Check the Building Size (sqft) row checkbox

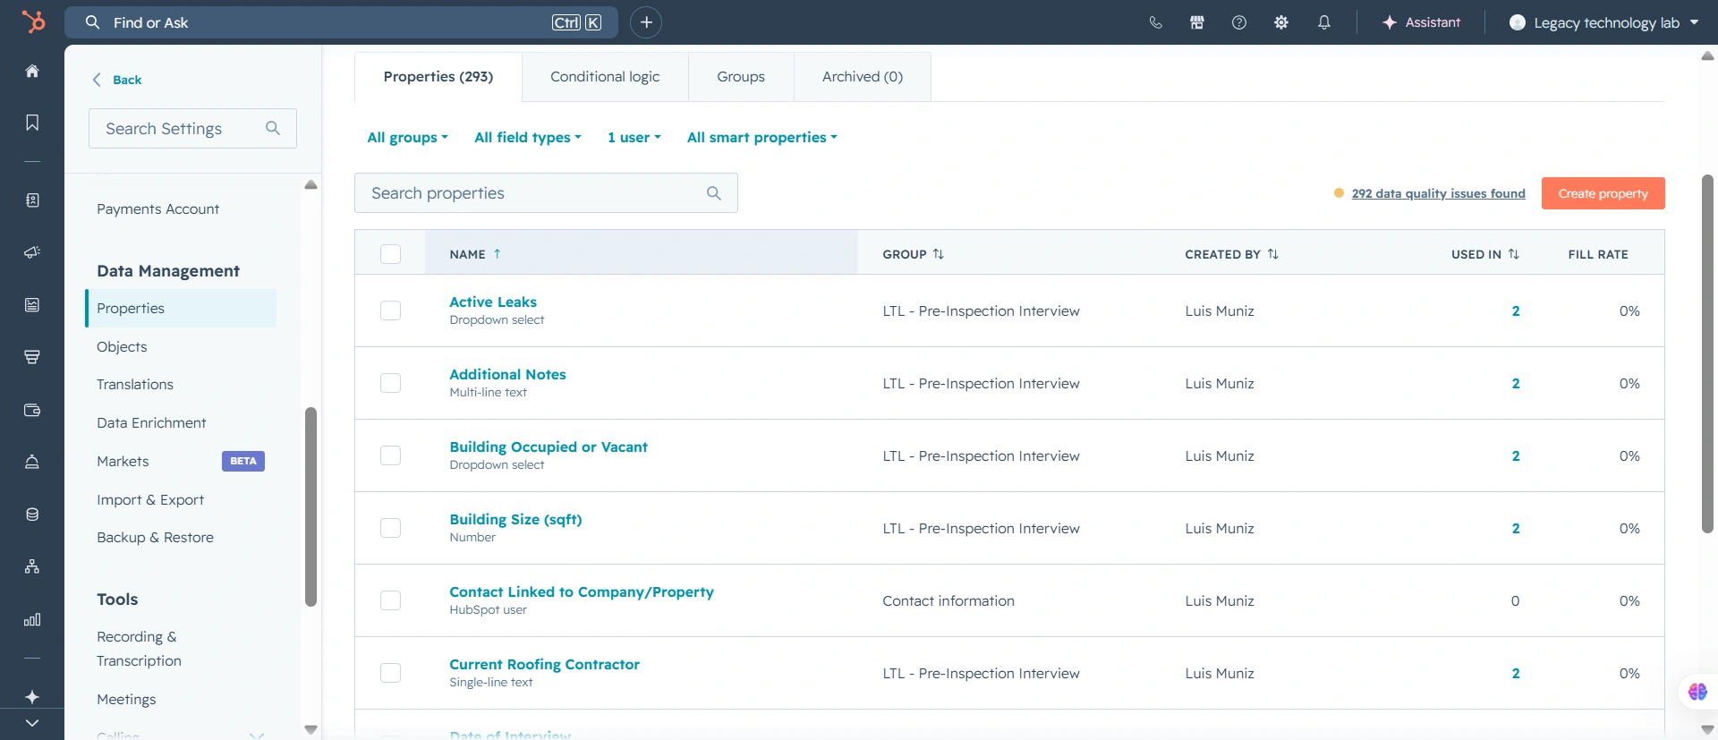point(390,528)
